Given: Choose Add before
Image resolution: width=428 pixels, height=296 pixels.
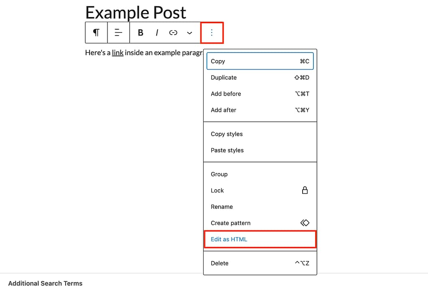Looking at the screenshot, I should (x=226, y=94).
